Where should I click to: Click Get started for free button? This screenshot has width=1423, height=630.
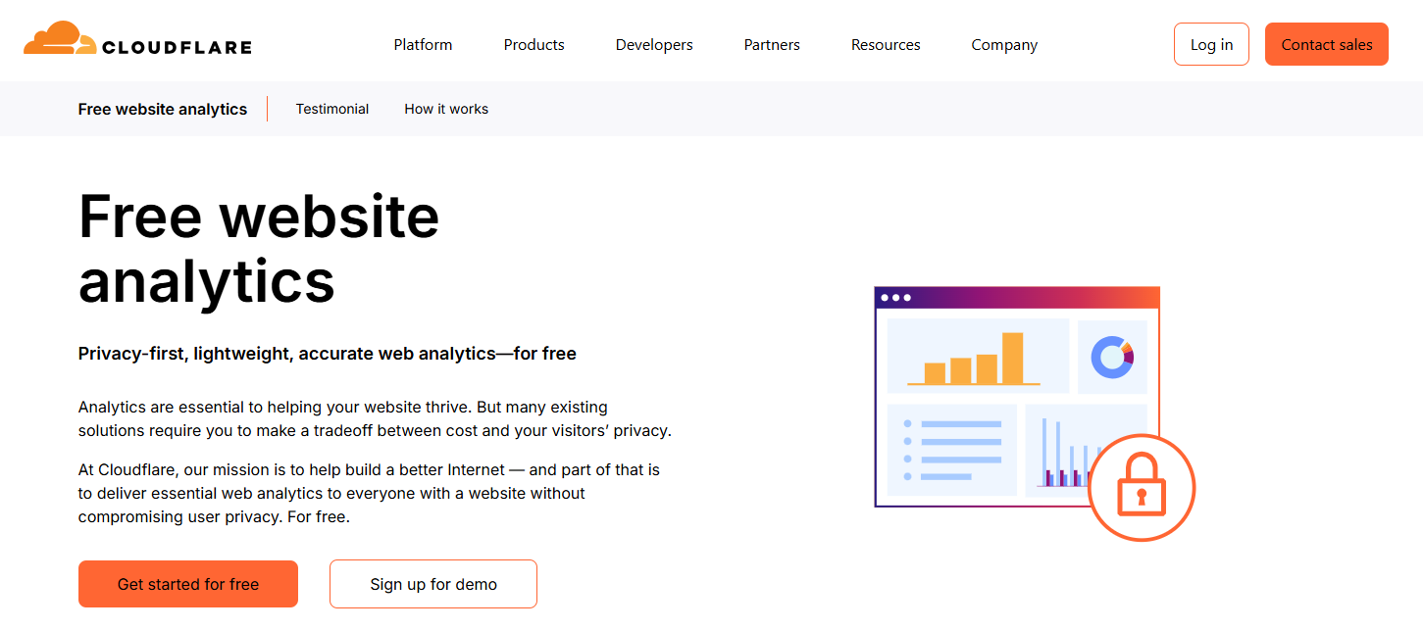188,584
